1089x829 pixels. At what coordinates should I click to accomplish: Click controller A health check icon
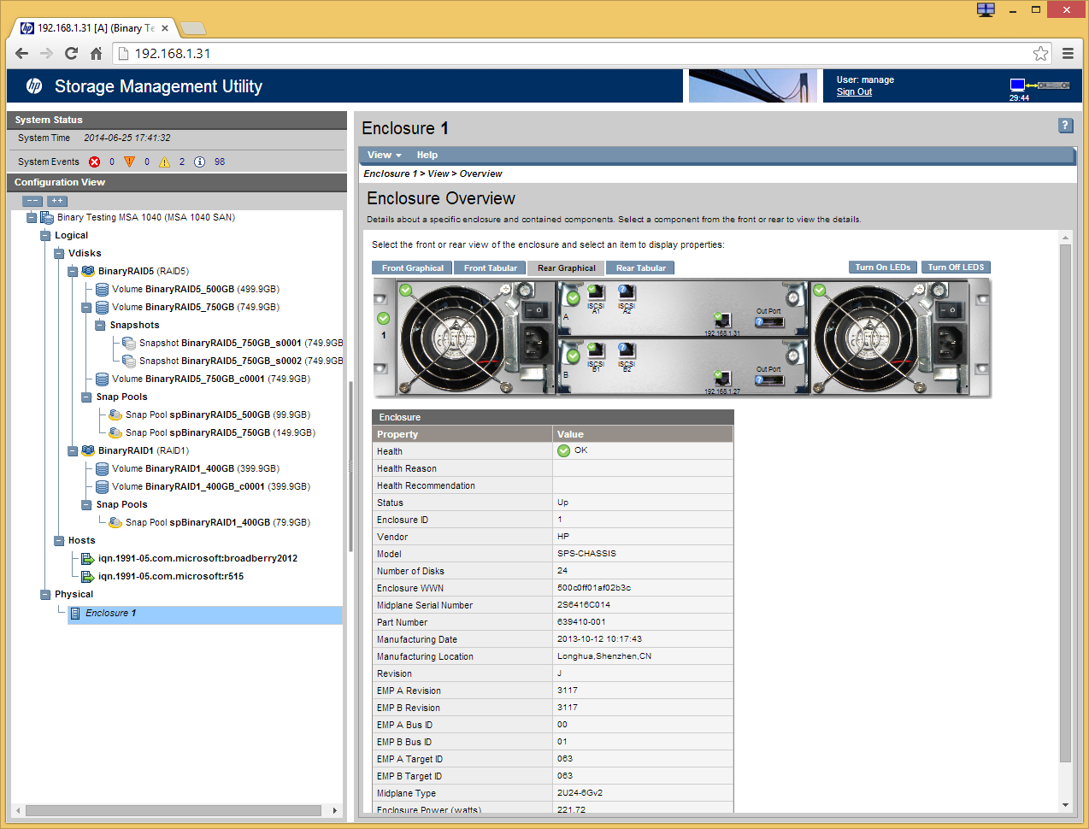[x=573, y=298]
